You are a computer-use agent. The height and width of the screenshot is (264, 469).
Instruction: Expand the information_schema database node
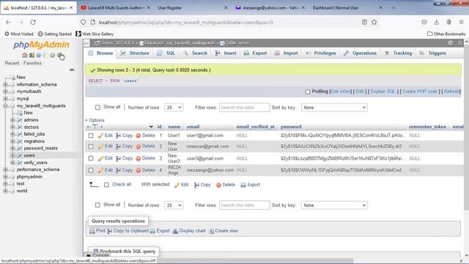5,85
